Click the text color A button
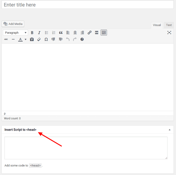Image resolution: width=176 pixels, height=175 pixels. [x=20, y=39]
